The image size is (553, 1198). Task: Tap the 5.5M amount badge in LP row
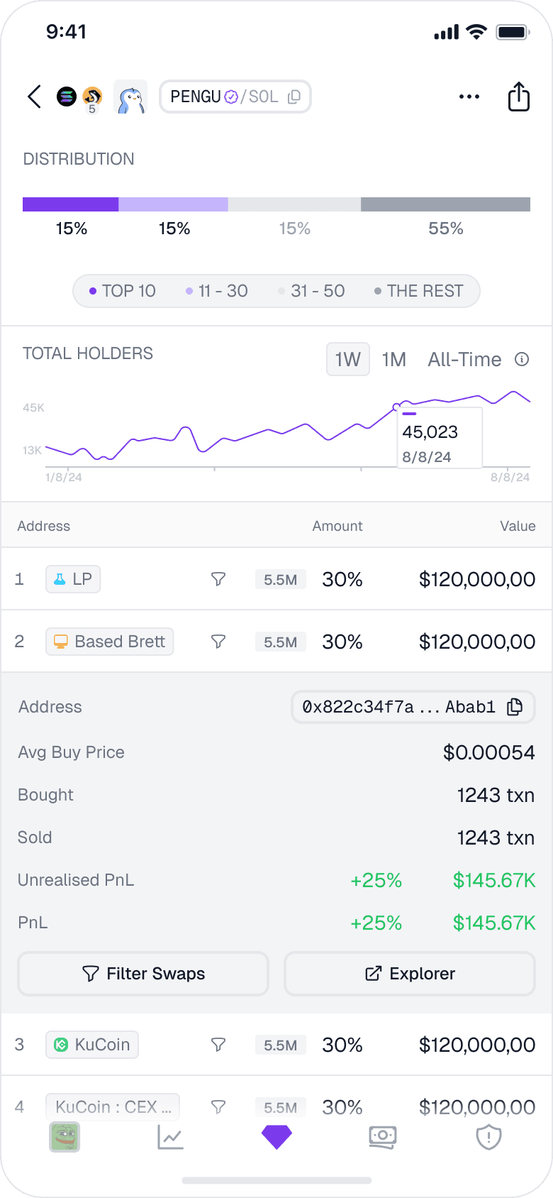(x=281, y=579)
